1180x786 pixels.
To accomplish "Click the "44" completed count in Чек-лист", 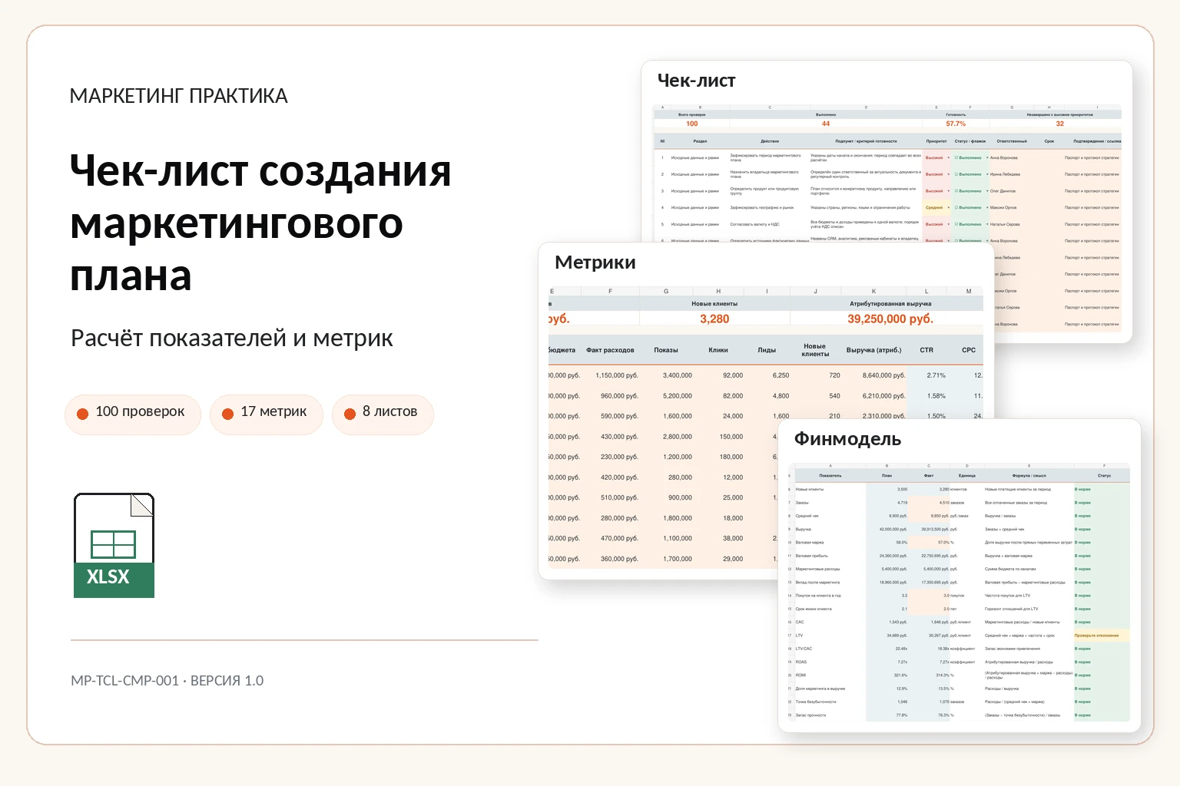I will tap(826, 124).
